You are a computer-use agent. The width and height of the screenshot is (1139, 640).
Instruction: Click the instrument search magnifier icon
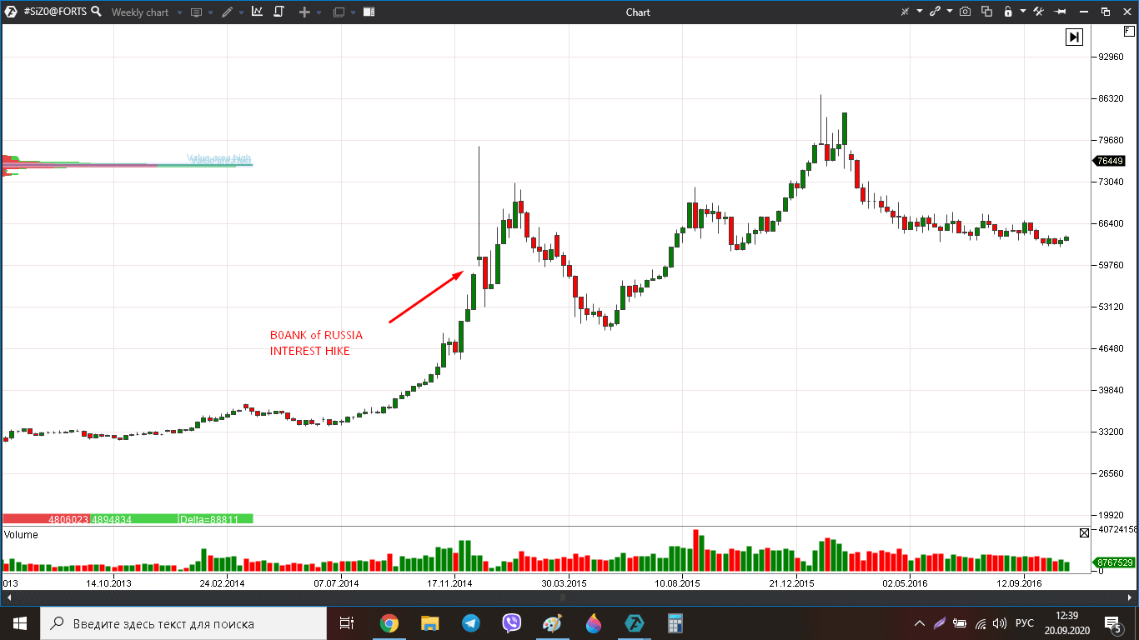pos(96,12)
